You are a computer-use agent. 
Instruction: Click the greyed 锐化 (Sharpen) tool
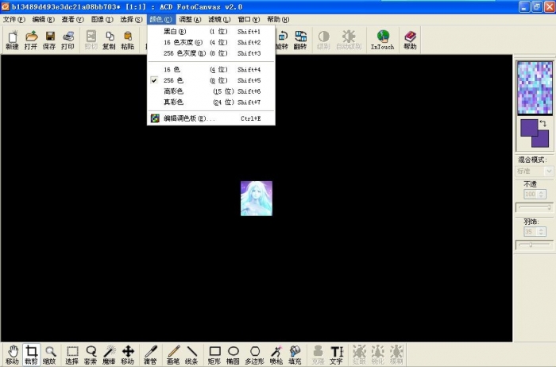coord(377,354)
